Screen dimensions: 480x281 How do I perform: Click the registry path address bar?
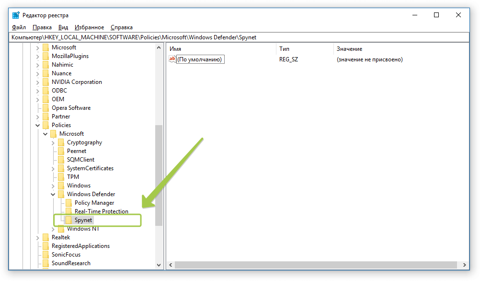[x=240, y=37]
